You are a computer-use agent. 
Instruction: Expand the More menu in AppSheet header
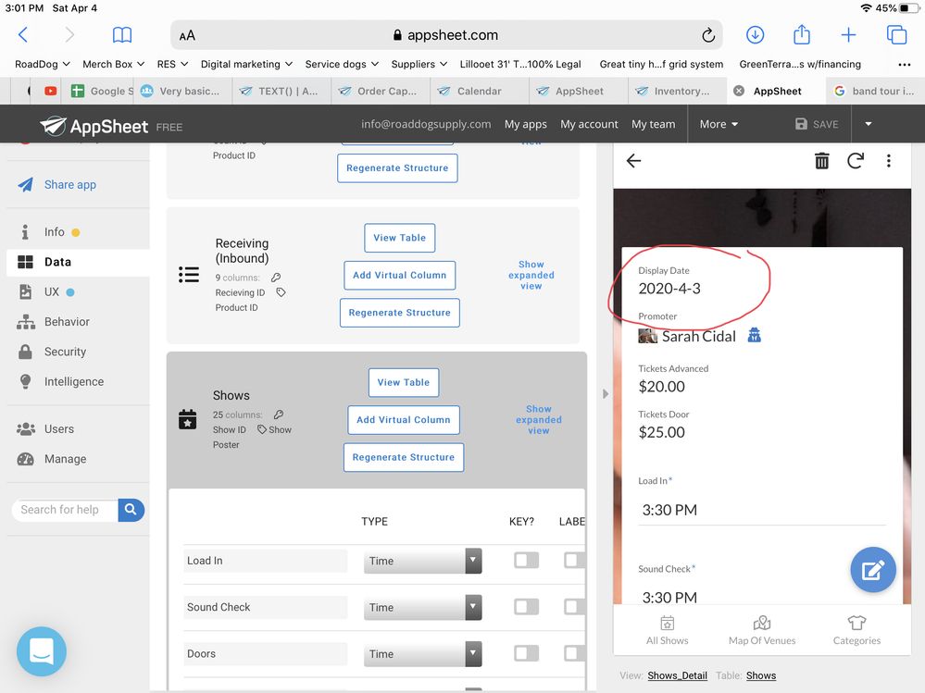point(719,124)
